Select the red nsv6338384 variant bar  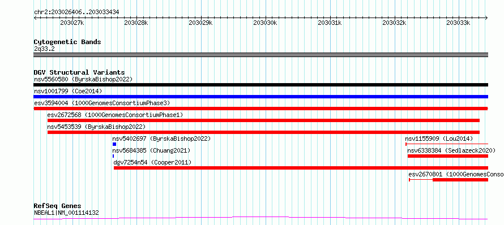[448, 156]
